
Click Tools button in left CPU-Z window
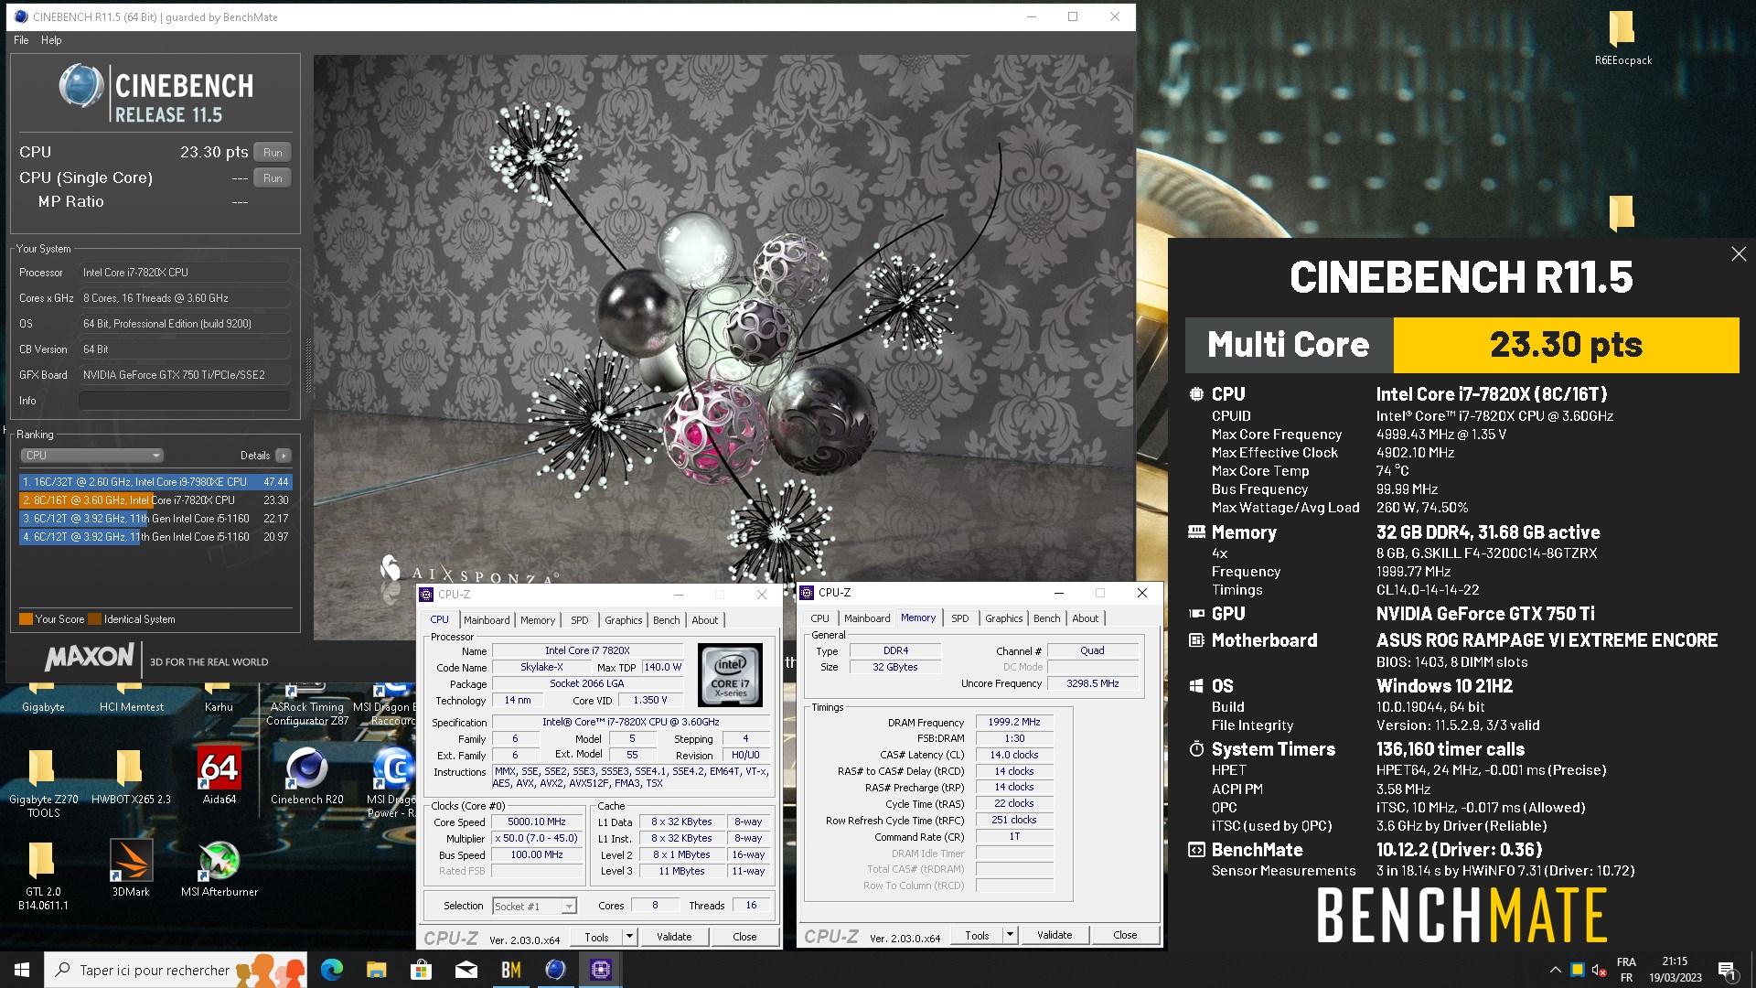coord(596,937)
